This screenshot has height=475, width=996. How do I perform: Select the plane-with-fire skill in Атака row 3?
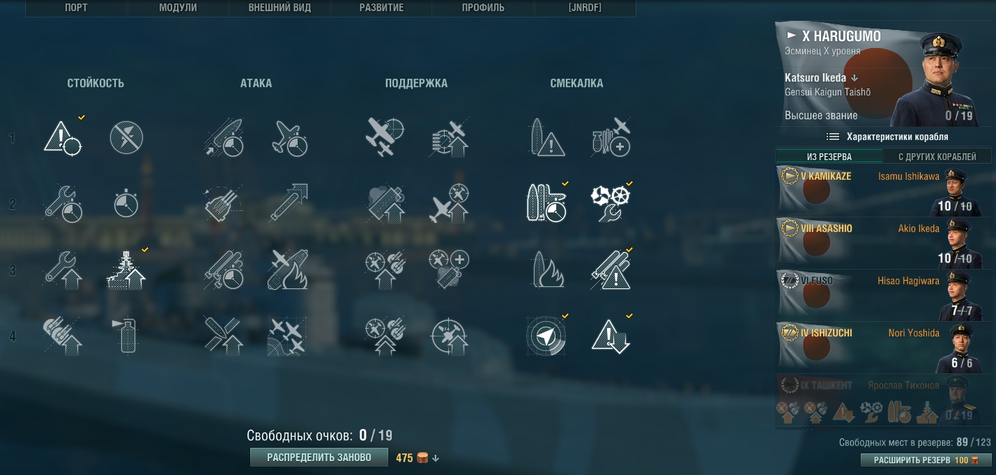(x=287, y=270)
